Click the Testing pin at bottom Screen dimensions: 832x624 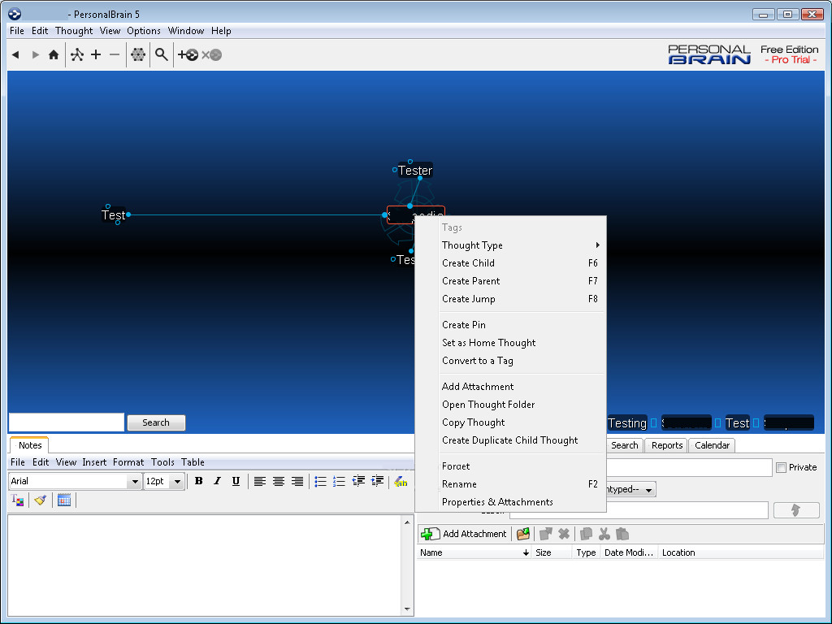click(x=626, y=422)
